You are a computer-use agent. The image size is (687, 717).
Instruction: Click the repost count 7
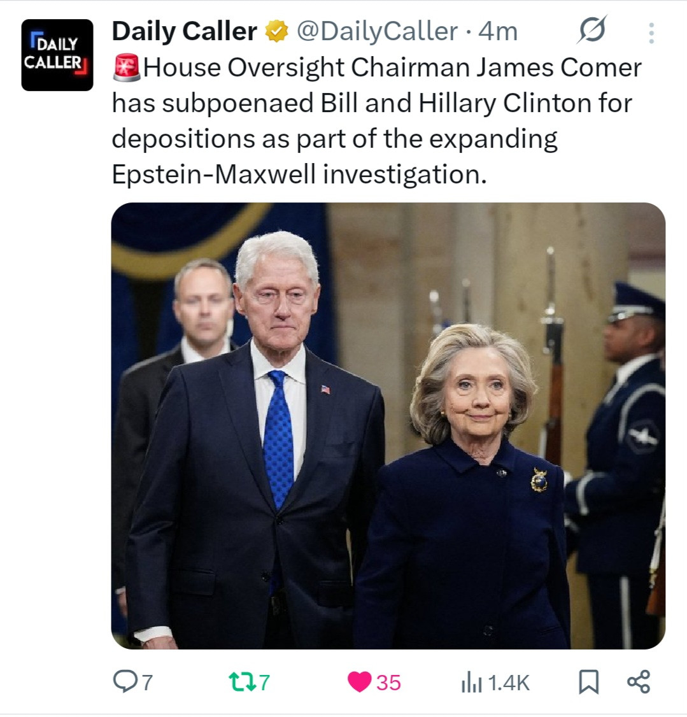(265, 683)
